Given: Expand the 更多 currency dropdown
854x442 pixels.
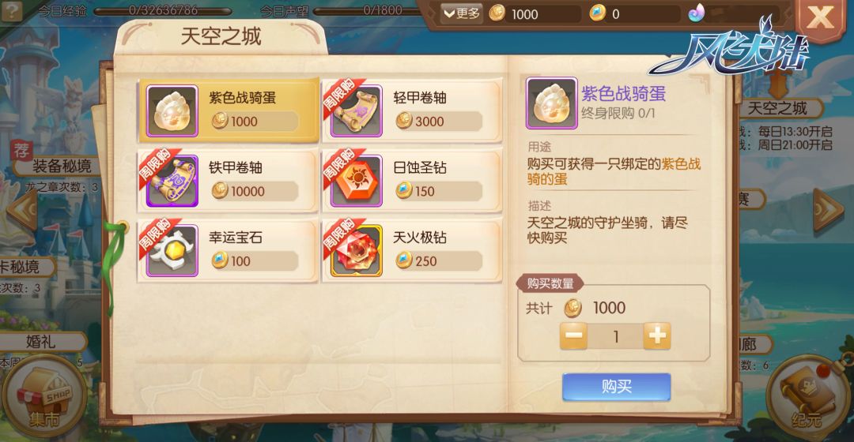Looking at the screenshot, I should 461,13.
